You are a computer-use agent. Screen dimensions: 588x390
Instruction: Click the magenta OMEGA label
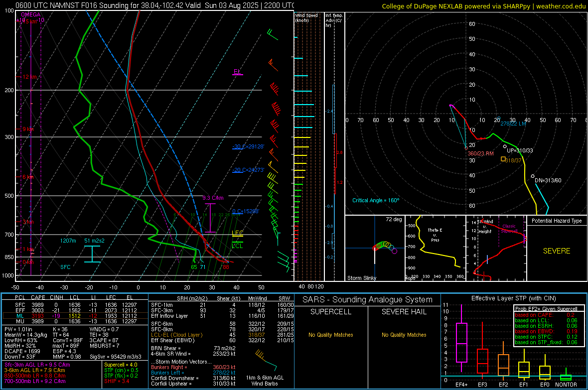(30, 14)
